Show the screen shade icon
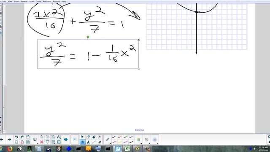Viewport: 270px width, 152px height. click(47, 142)
